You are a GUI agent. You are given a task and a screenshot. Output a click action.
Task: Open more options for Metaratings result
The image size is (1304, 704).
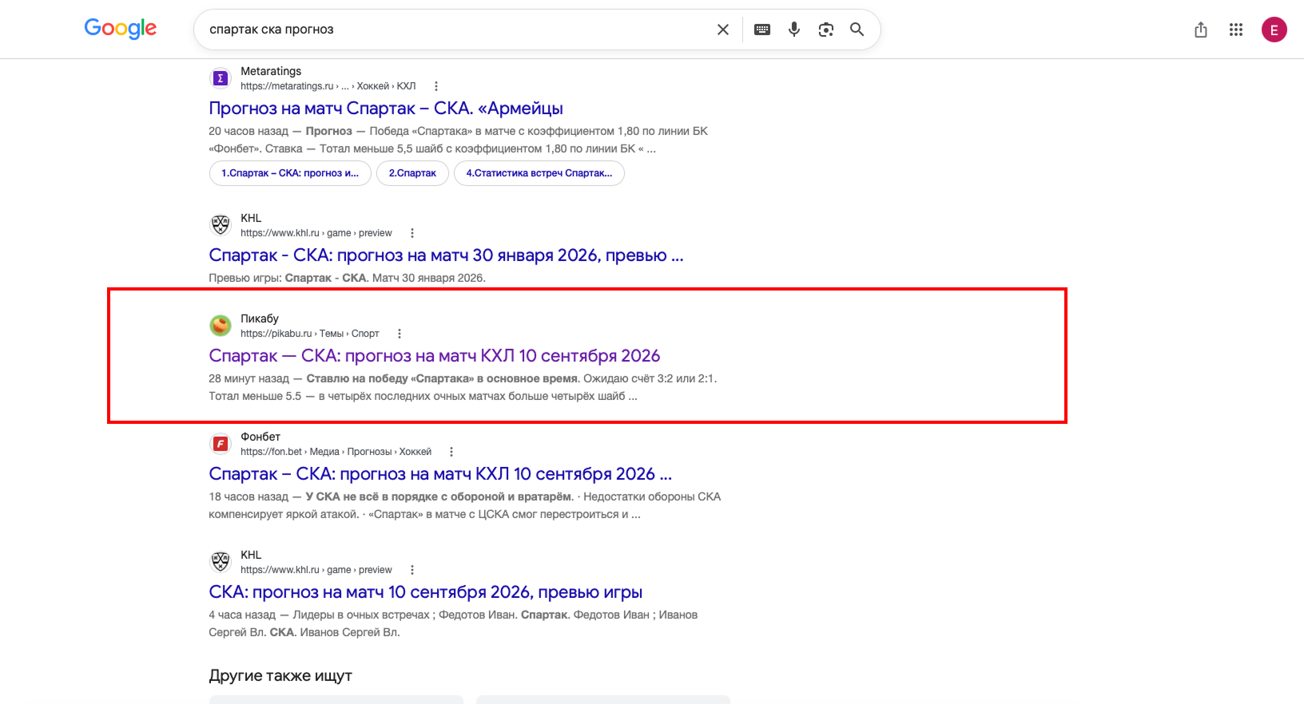pyautogui.click(x=436, y=86)
